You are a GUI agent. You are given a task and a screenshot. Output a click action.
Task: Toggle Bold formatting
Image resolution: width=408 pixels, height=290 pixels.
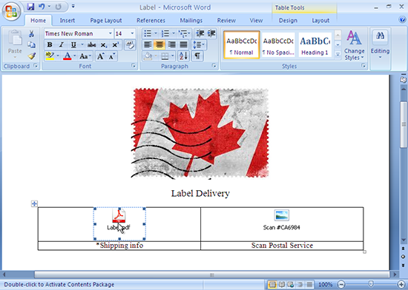[50, 45]
